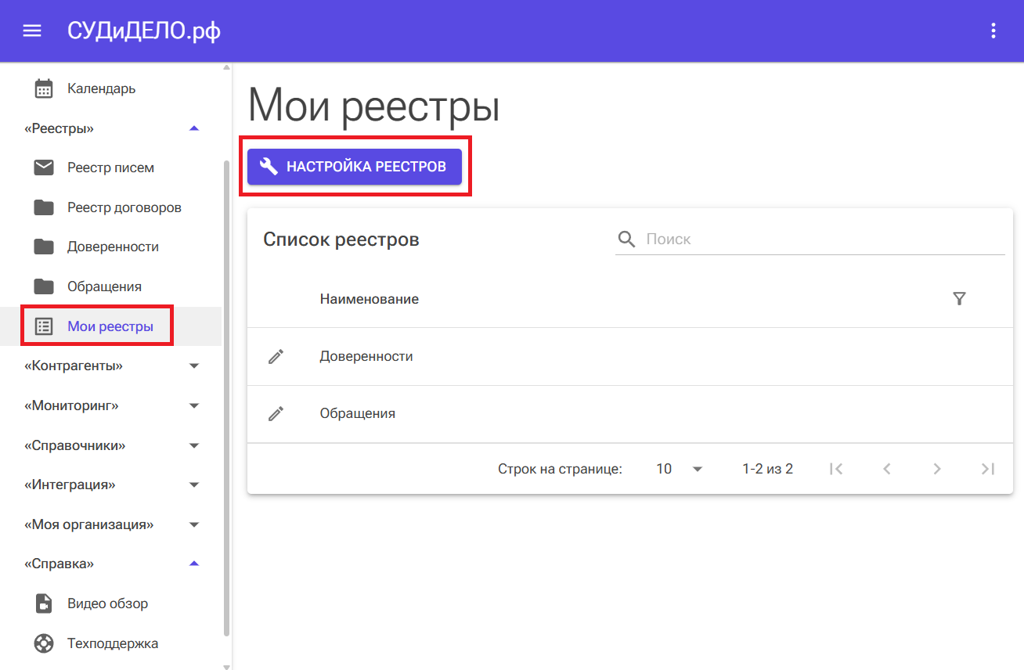
Task: Open the three-dot options menu
Action: (993, 31)
